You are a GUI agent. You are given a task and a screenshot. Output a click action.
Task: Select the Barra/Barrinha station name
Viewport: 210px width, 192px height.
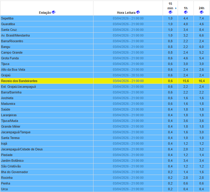coord(11,92)
